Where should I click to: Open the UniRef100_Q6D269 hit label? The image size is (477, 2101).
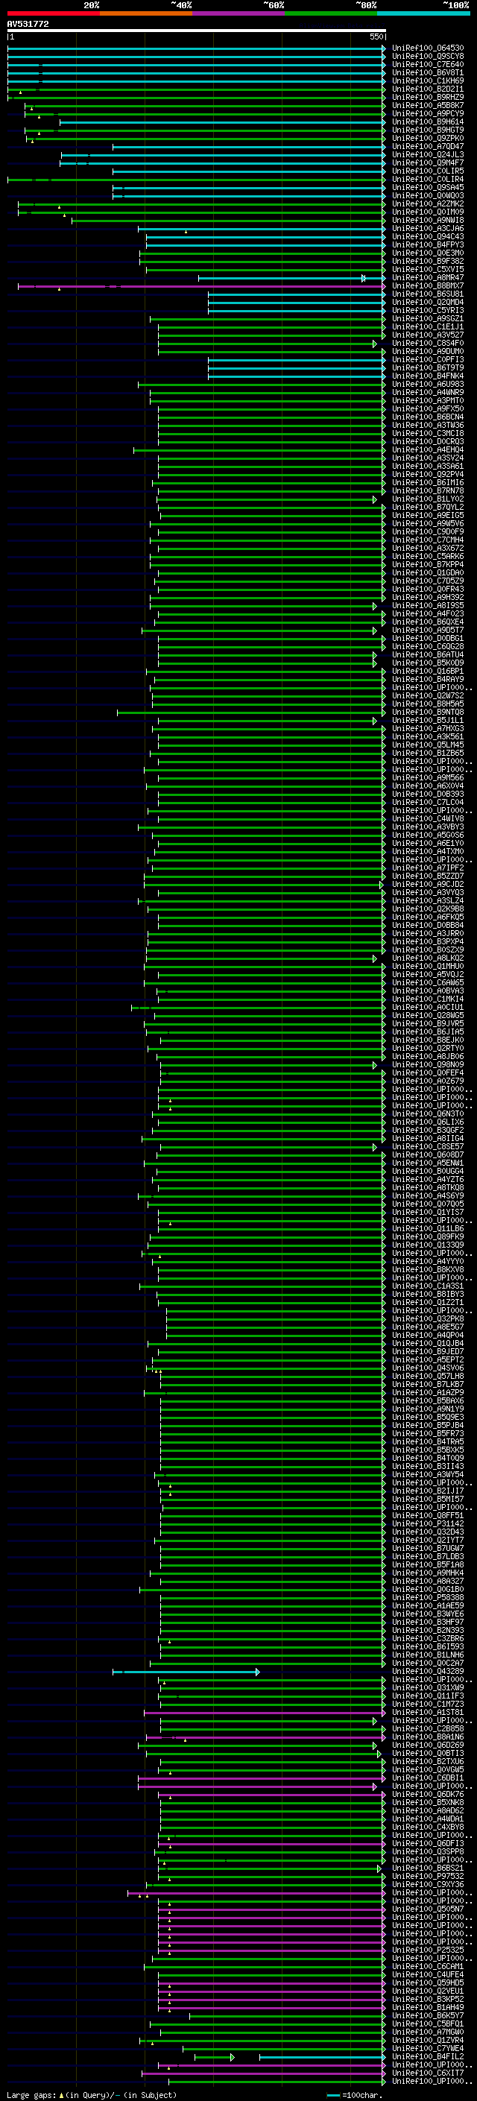428,1745
